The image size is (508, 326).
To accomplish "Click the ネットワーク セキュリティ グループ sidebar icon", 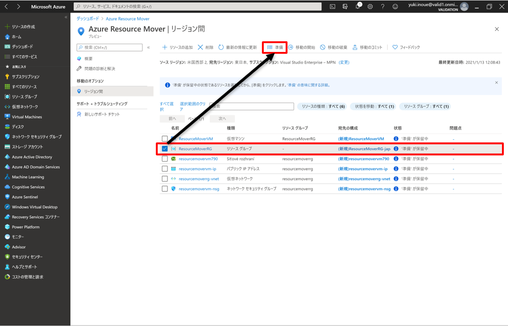I will point(7,137).
